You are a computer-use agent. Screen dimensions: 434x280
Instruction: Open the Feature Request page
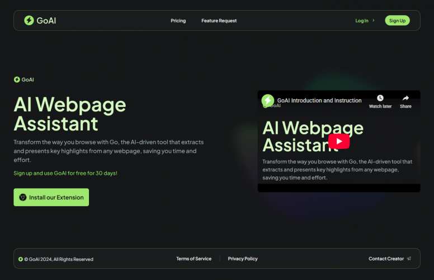point(219,21)
